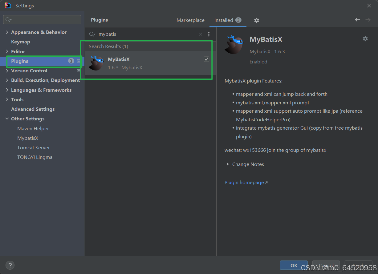Select Plugins in the settings tree
This screenshot has width=378, height=274.
click(x=42, y=61)
